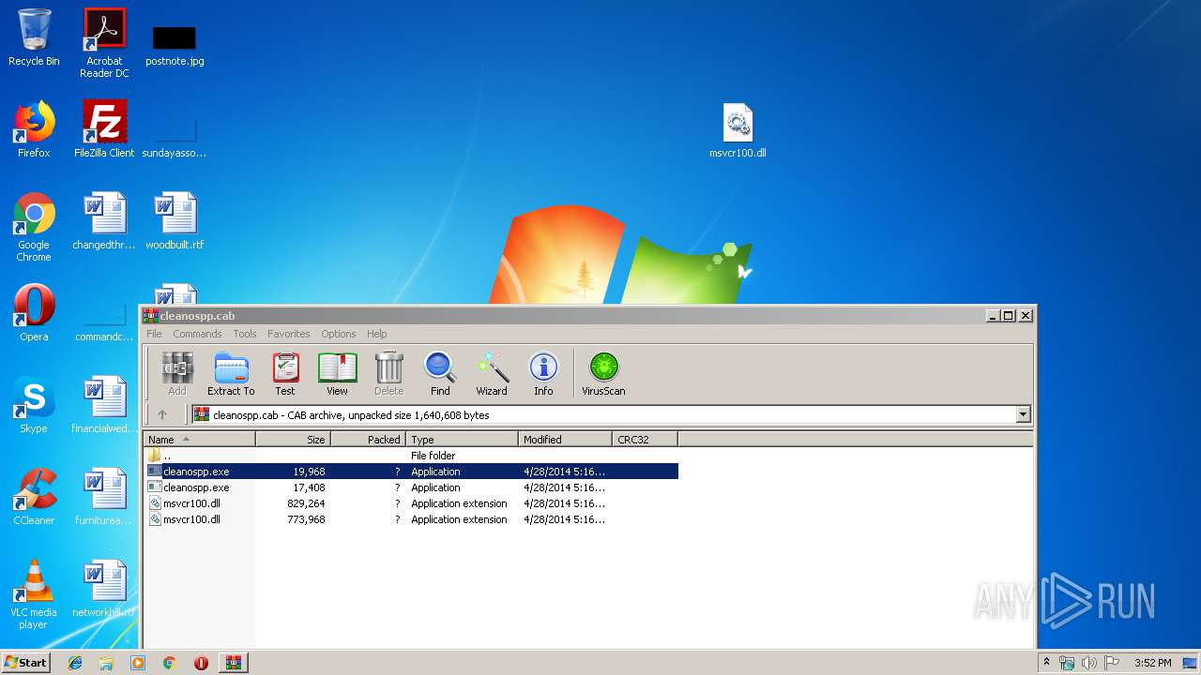Show archive Info
The height and width of the screenshot is (675, 1201).
543,374
